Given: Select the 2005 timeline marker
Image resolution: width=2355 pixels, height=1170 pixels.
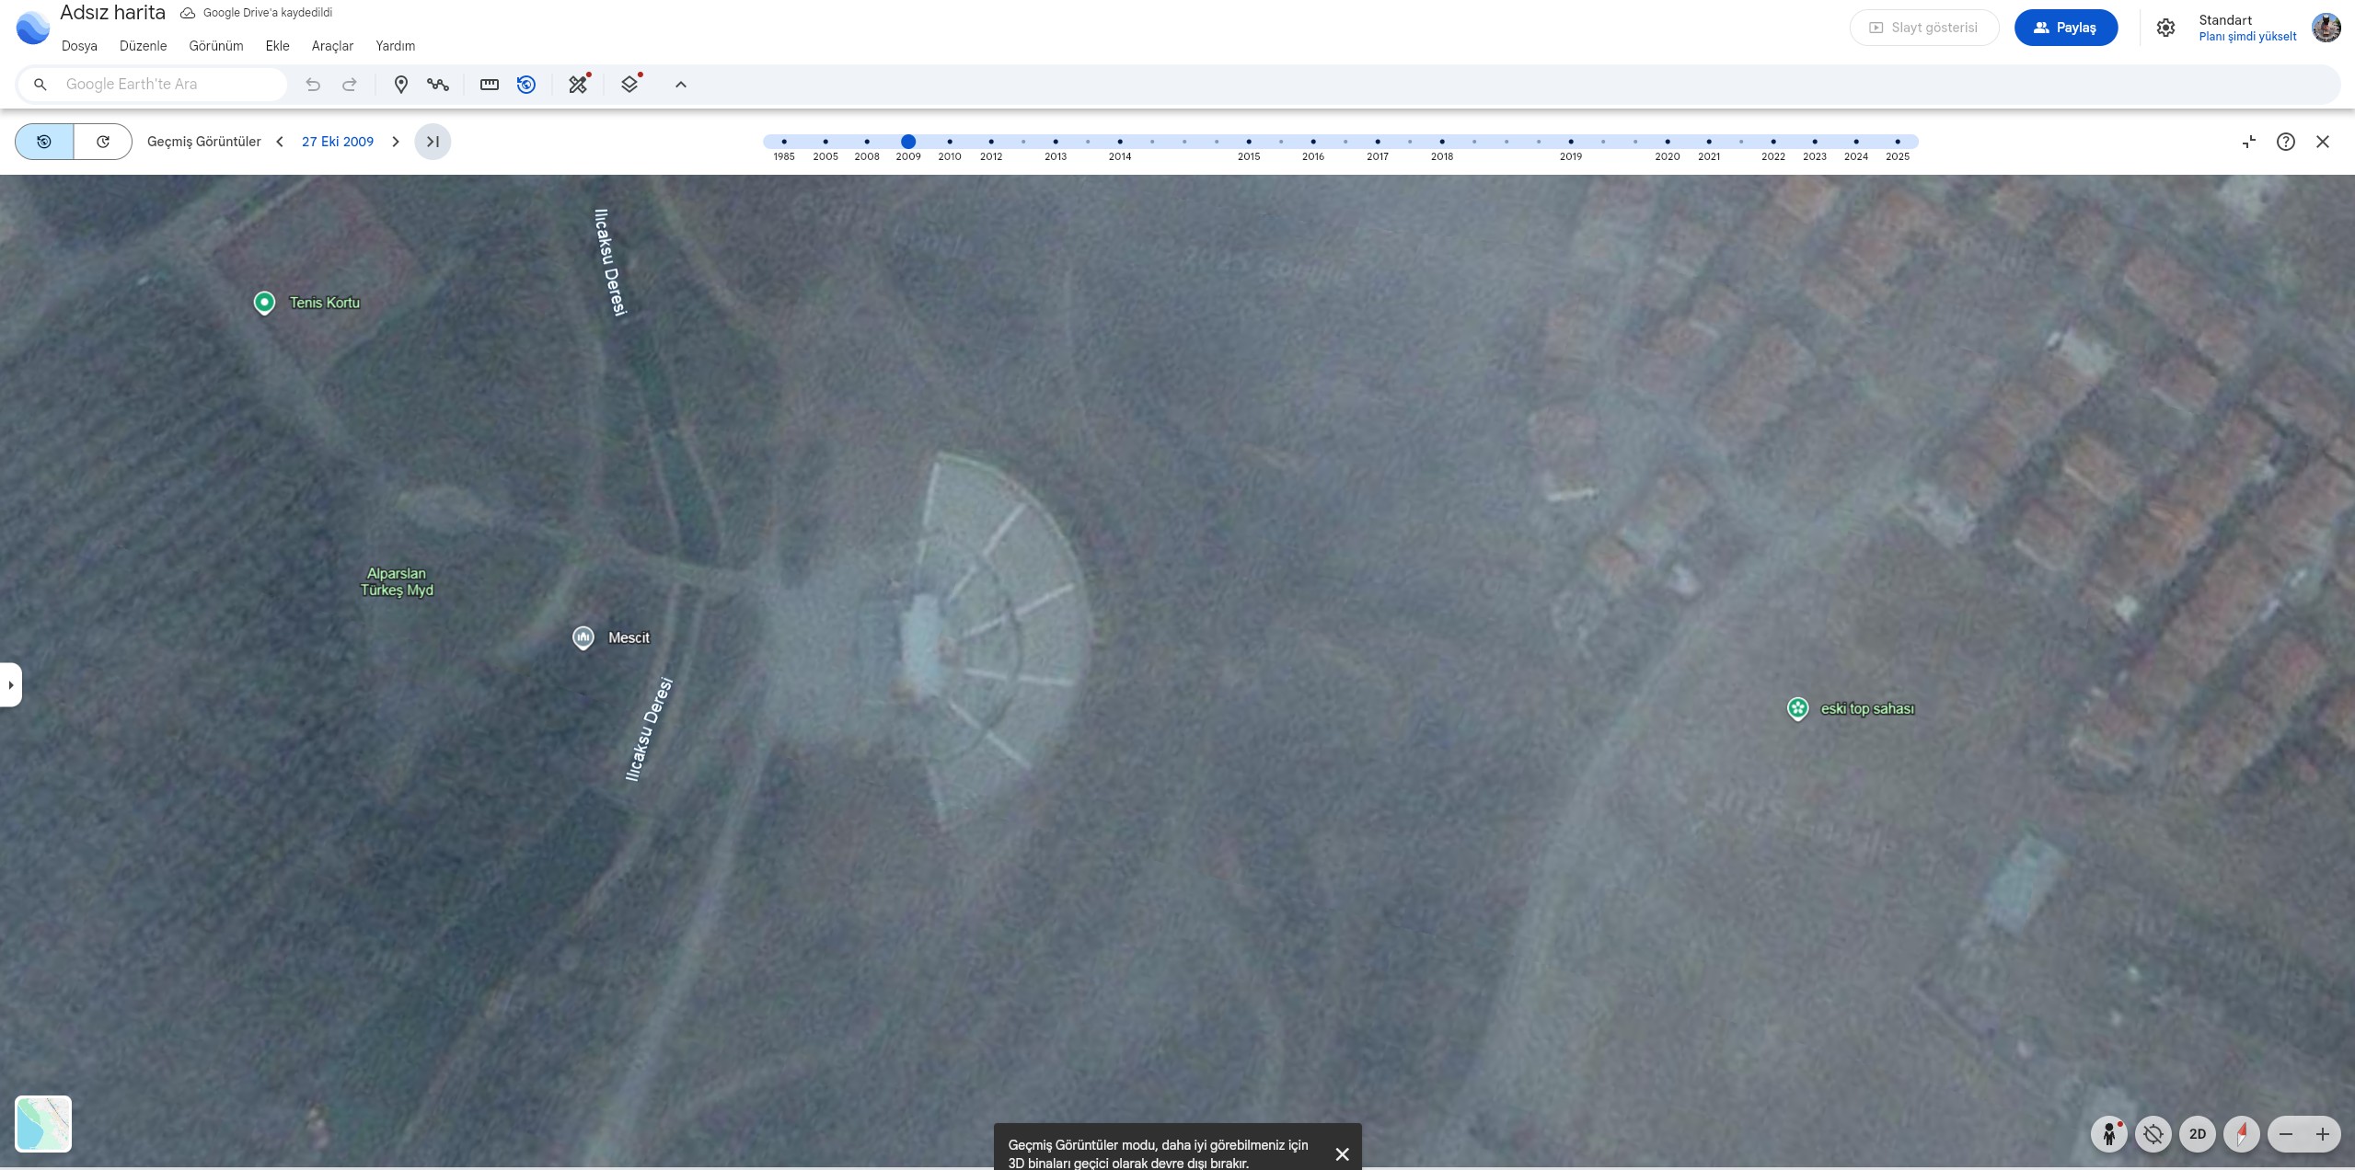Looking at the screenshot, I should [x=825, y=142].
